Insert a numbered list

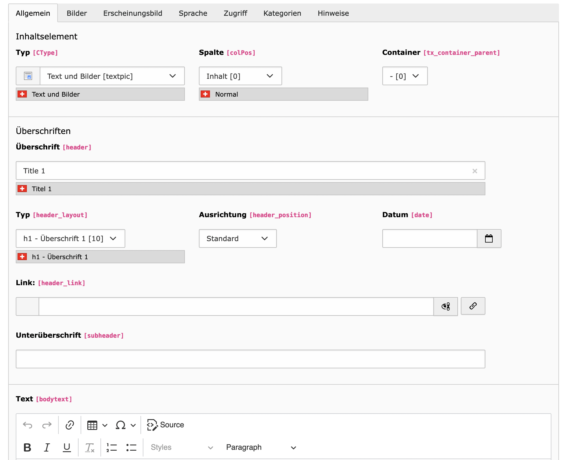112,447
